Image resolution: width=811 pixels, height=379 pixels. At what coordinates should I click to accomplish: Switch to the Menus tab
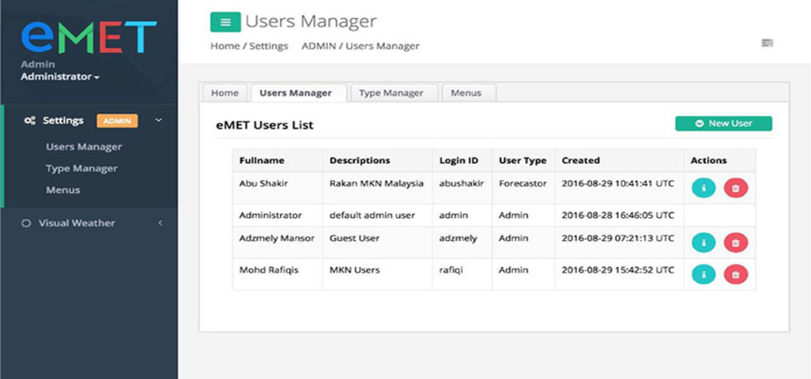pos(465,93)
